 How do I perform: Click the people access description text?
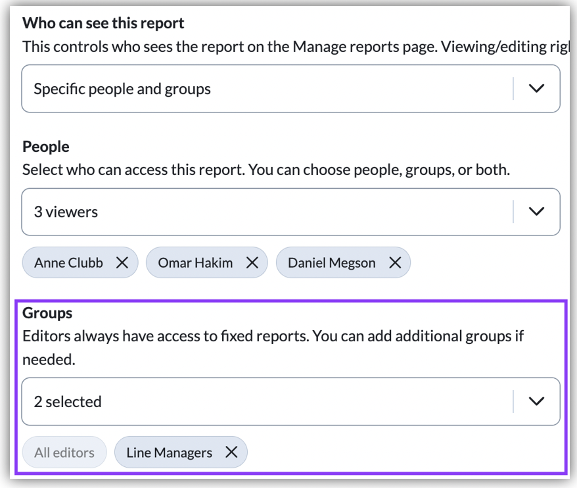click(x=266, y=169)
